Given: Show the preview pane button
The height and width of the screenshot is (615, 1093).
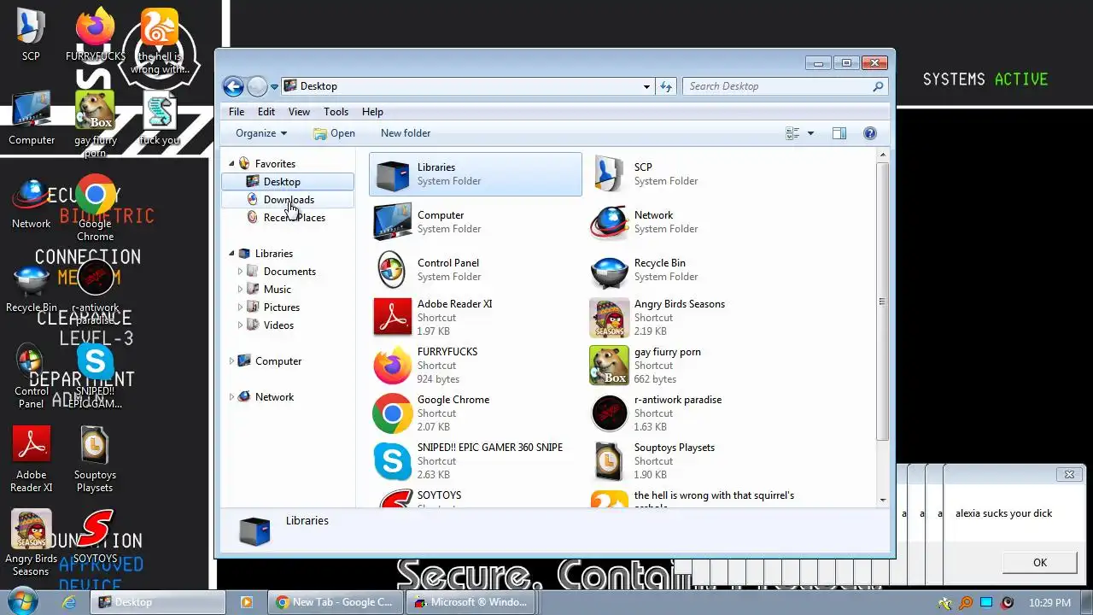Looking at the screenshot, I should pos(839,133).
